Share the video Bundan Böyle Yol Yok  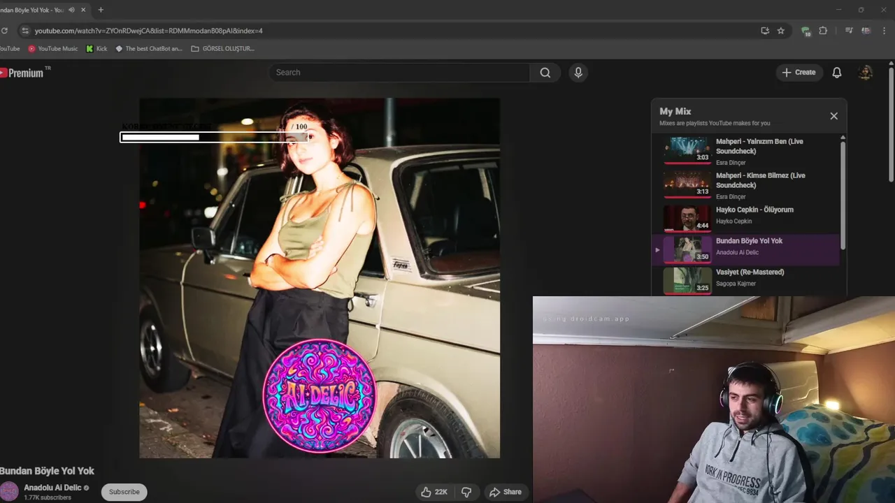tap(506, 492)
